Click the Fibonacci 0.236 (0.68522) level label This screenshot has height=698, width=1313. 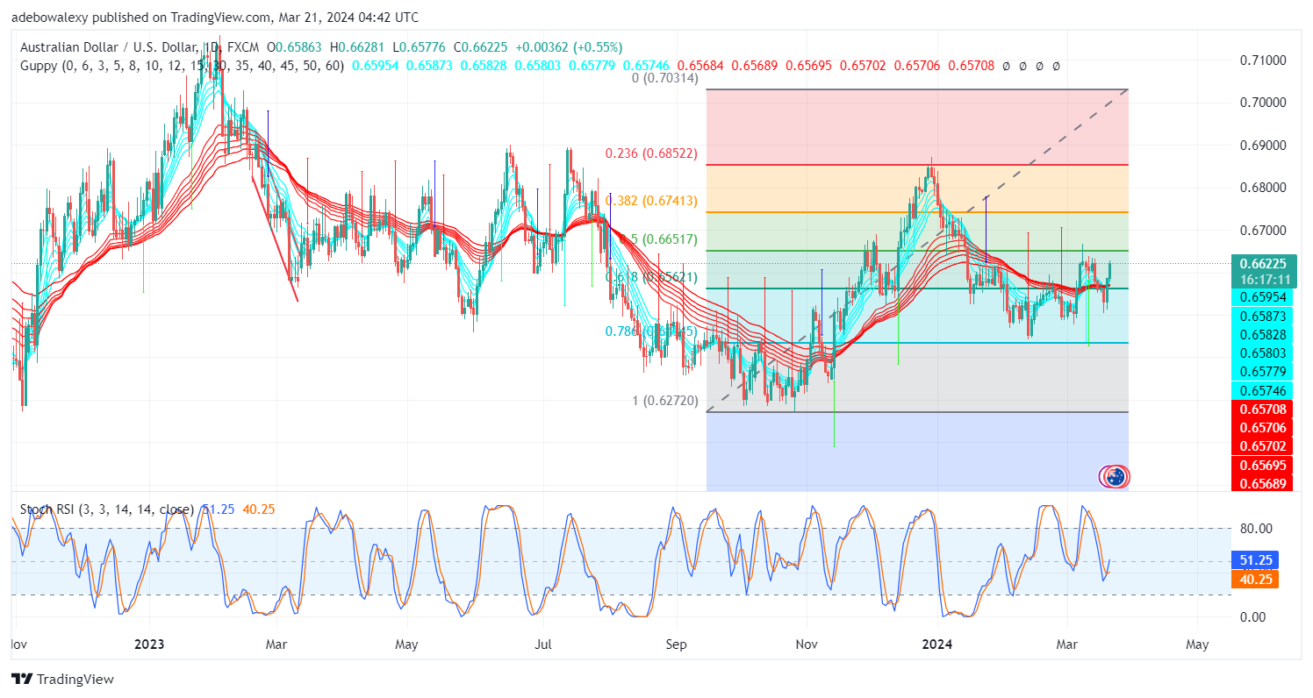pos(651,153)
